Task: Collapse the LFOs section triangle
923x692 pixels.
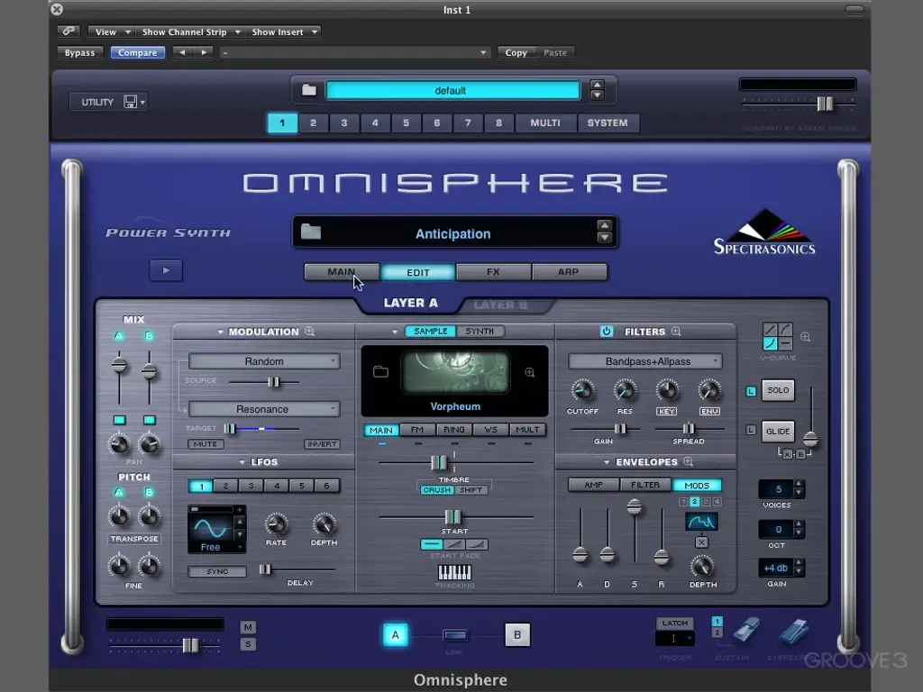Action: tap(242, 462)
